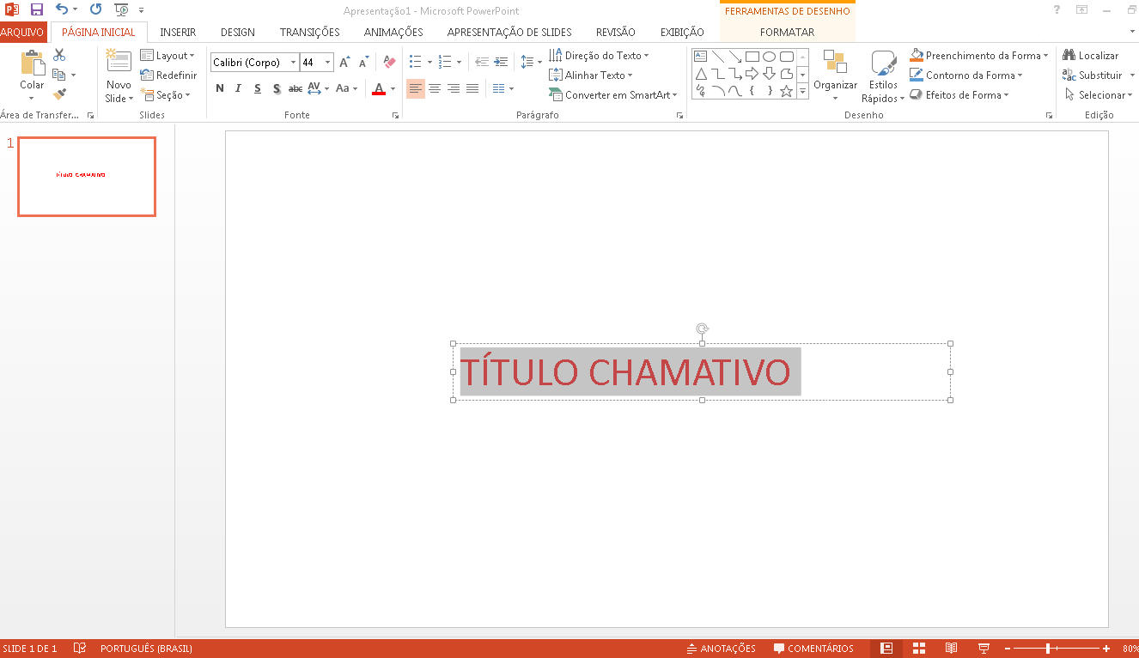Click the Clear Formatting eraser icon
The height and width of the screenshot is (658, 1139).
pos(389,63)
